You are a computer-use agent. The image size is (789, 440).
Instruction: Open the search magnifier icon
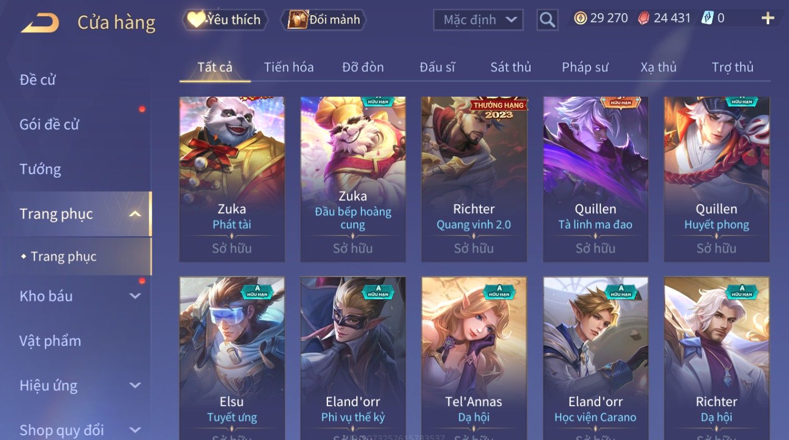coord(547,20)
